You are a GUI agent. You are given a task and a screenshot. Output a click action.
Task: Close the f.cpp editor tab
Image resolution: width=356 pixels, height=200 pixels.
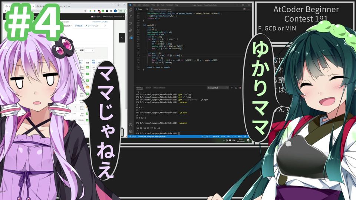(147, 9)
